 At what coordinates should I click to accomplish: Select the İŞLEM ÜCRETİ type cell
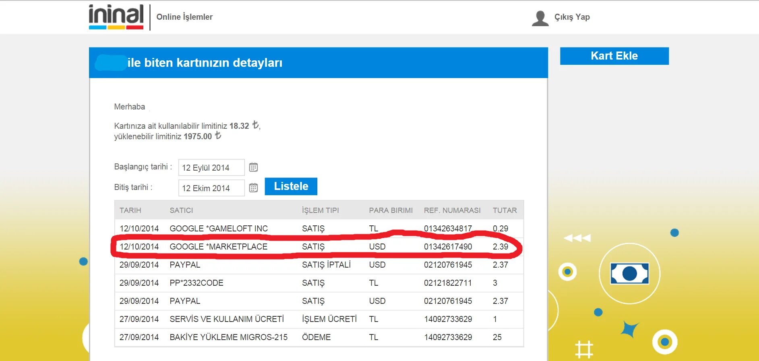point(329,319)
